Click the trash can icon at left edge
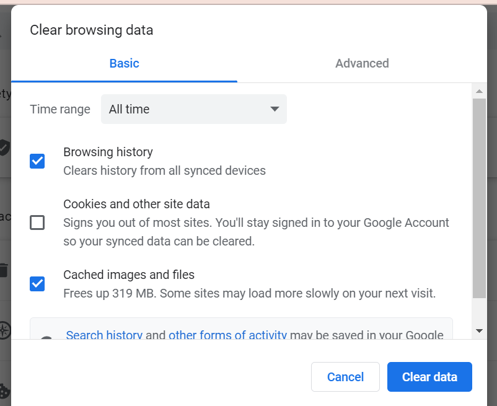Image resolution: width=497 pixels, height=406 pixels. coord(4,270)
